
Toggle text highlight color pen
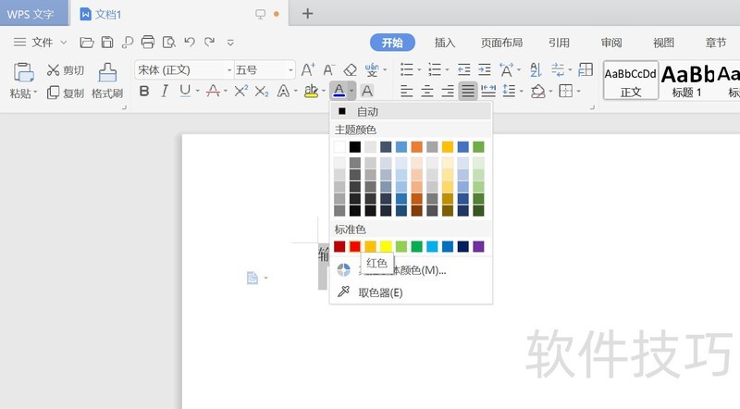tap(311, 91)
